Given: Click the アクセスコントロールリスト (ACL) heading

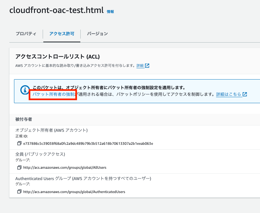Looking at the screenshot, I should point(58,57).
